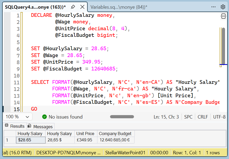229x159 pixels.
Task: Click the SELECT keyword
Action: point(40,82)
